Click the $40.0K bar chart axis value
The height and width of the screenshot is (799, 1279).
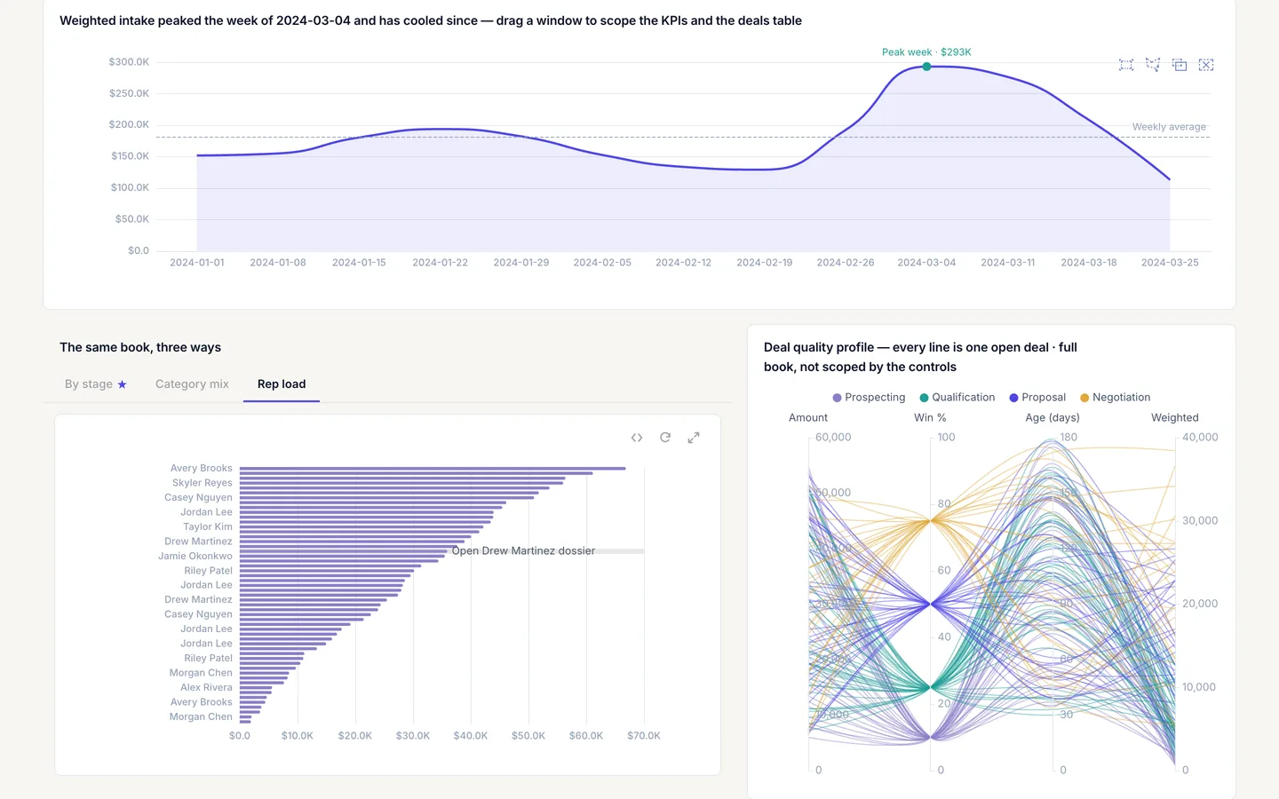(x=471, y=736)
